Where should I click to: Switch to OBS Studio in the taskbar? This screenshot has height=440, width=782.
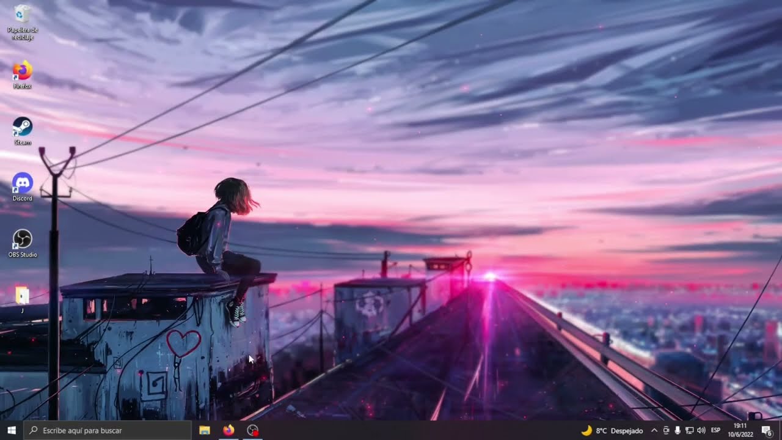(253, 430)
